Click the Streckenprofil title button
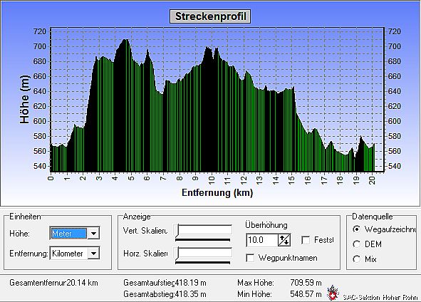 click(210, 16)
